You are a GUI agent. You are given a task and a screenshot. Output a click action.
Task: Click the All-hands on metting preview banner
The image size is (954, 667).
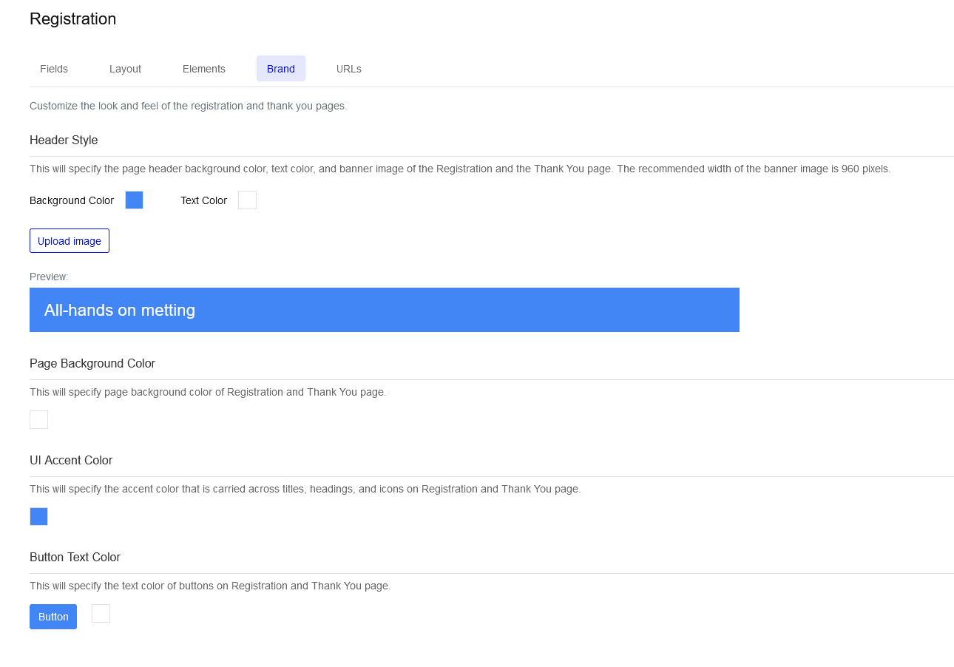pos(385,310)
